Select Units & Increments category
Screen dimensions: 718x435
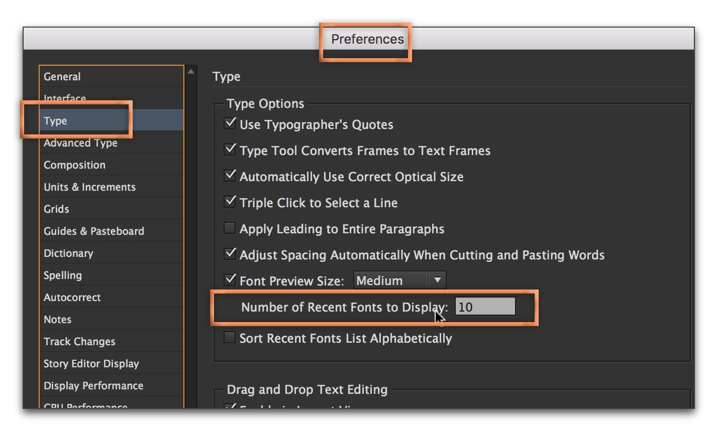pyautogui.click(x=89, y=187)
